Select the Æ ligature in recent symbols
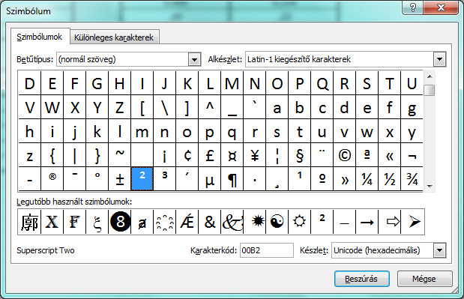This screenshot has height=299, width=464. tap(187, 222)
